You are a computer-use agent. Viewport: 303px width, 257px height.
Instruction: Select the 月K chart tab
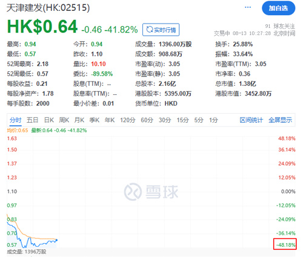[79, 120]
